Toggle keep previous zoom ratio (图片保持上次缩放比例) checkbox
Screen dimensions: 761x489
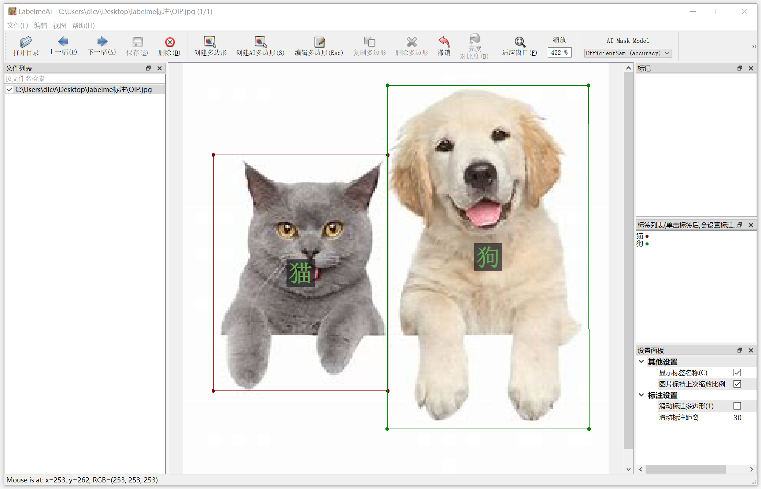[x=737, y=384]
